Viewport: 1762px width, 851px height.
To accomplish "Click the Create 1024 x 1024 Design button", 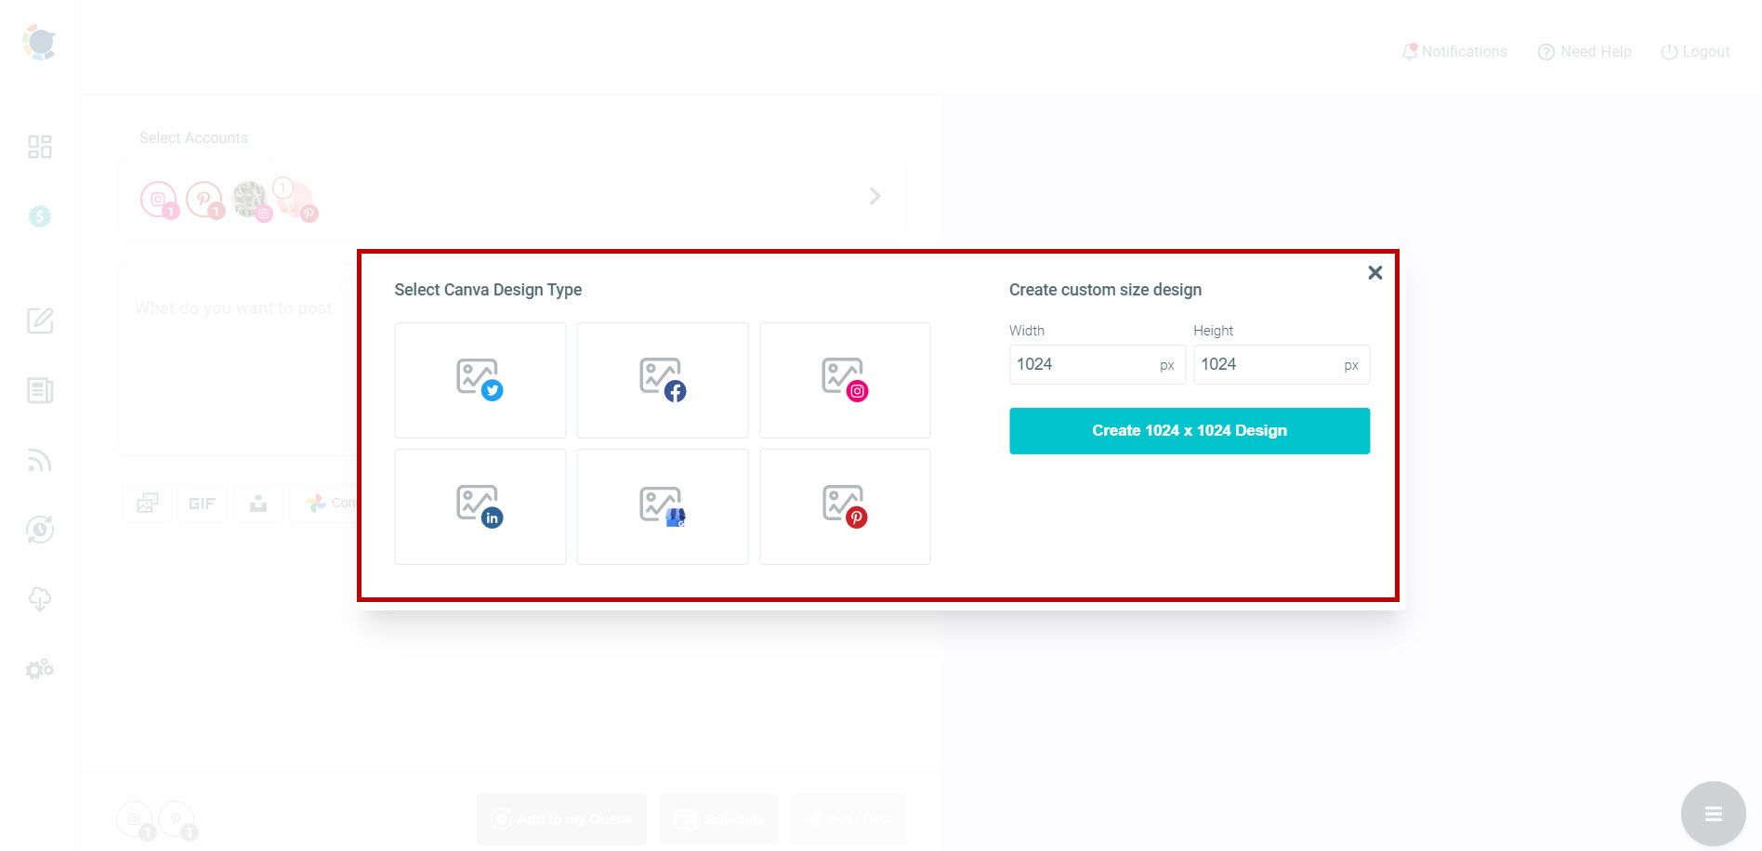I will (x=1190, y=430).
